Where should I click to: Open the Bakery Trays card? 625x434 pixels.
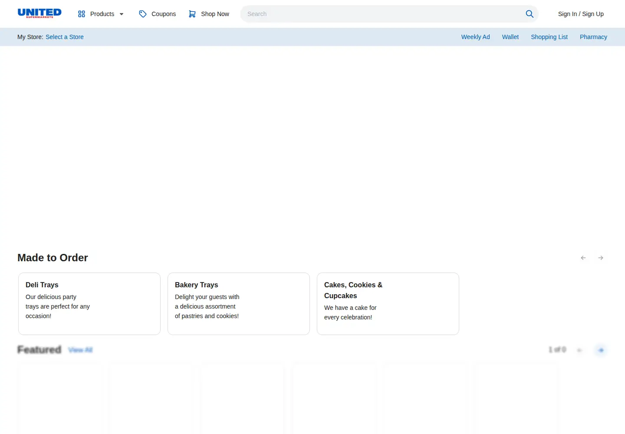pos(239,304)
